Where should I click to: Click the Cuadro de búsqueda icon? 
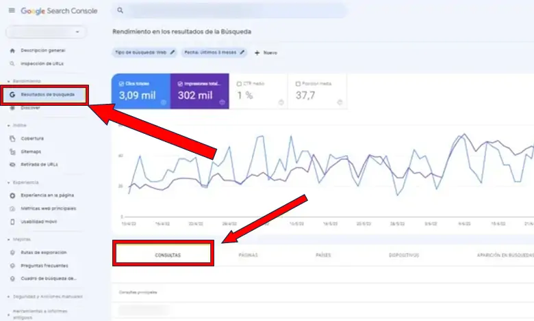tap(12, 279)
